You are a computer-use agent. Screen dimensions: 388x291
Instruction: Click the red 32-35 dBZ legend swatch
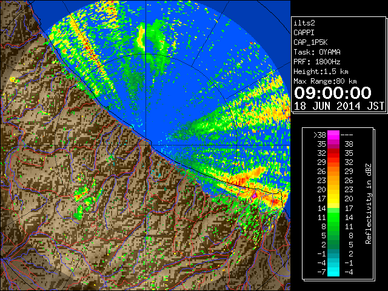coord(333,153)
